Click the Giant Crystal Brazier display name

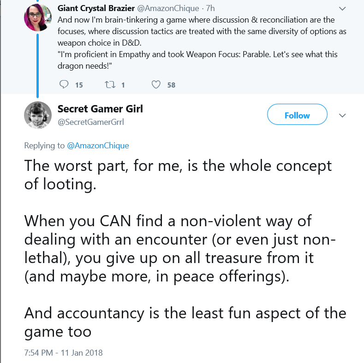click(96, 8)
